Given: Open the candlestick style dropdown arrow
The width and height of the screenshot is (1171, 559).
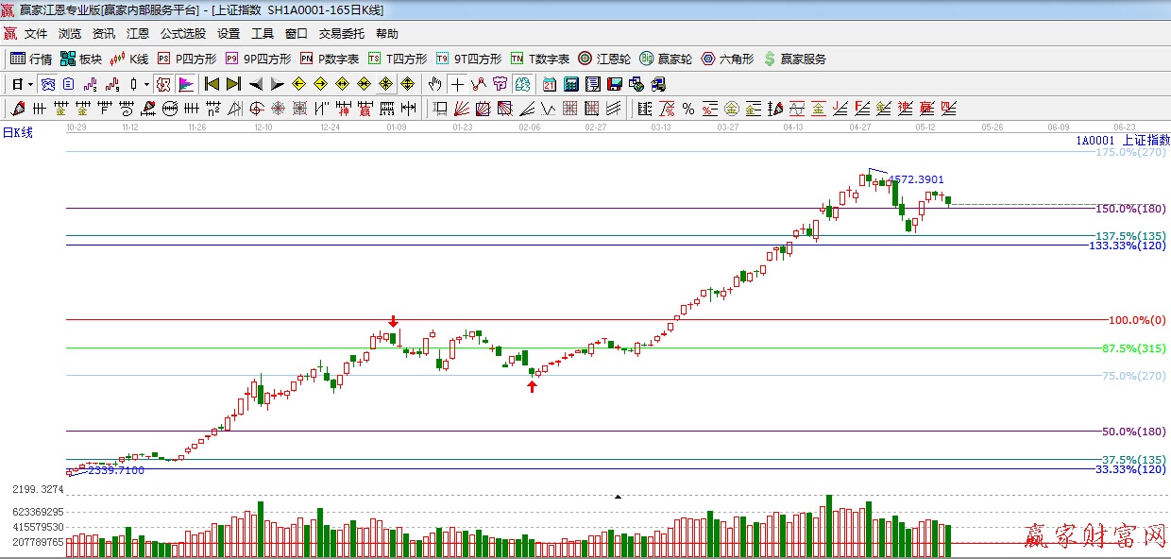Looking at the screenshot, I should [x=145, y=84].
